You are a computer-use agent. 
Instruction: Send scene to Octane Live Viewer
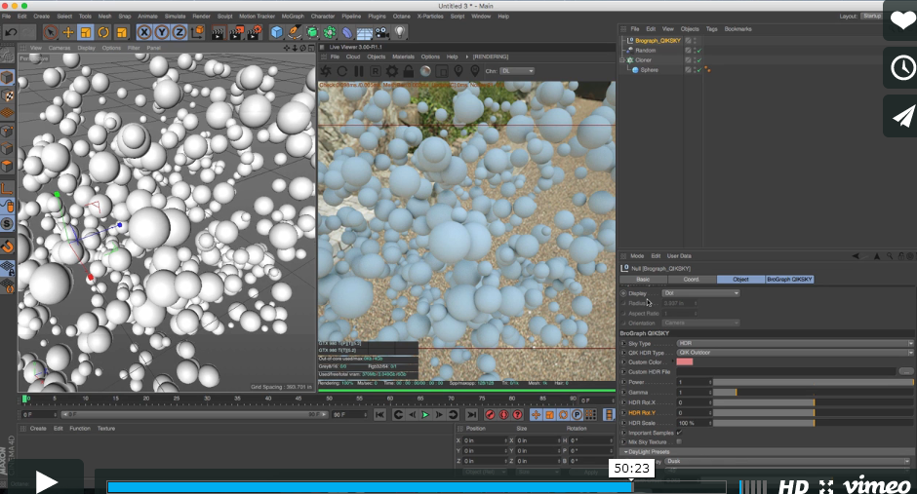326,71
